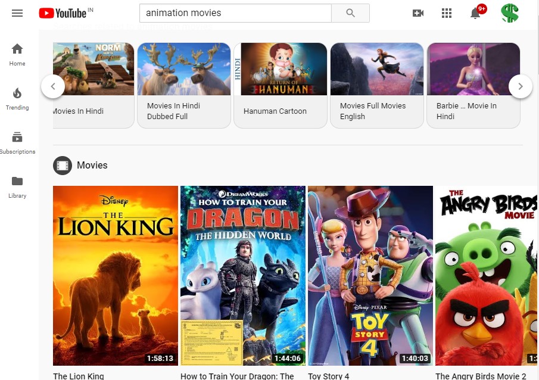Open the hamburger guide menu
The image size is (539, 380).
[17, 13]
